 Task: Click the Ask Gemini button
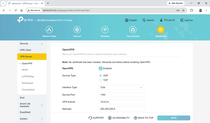click(x=176, y=3)
